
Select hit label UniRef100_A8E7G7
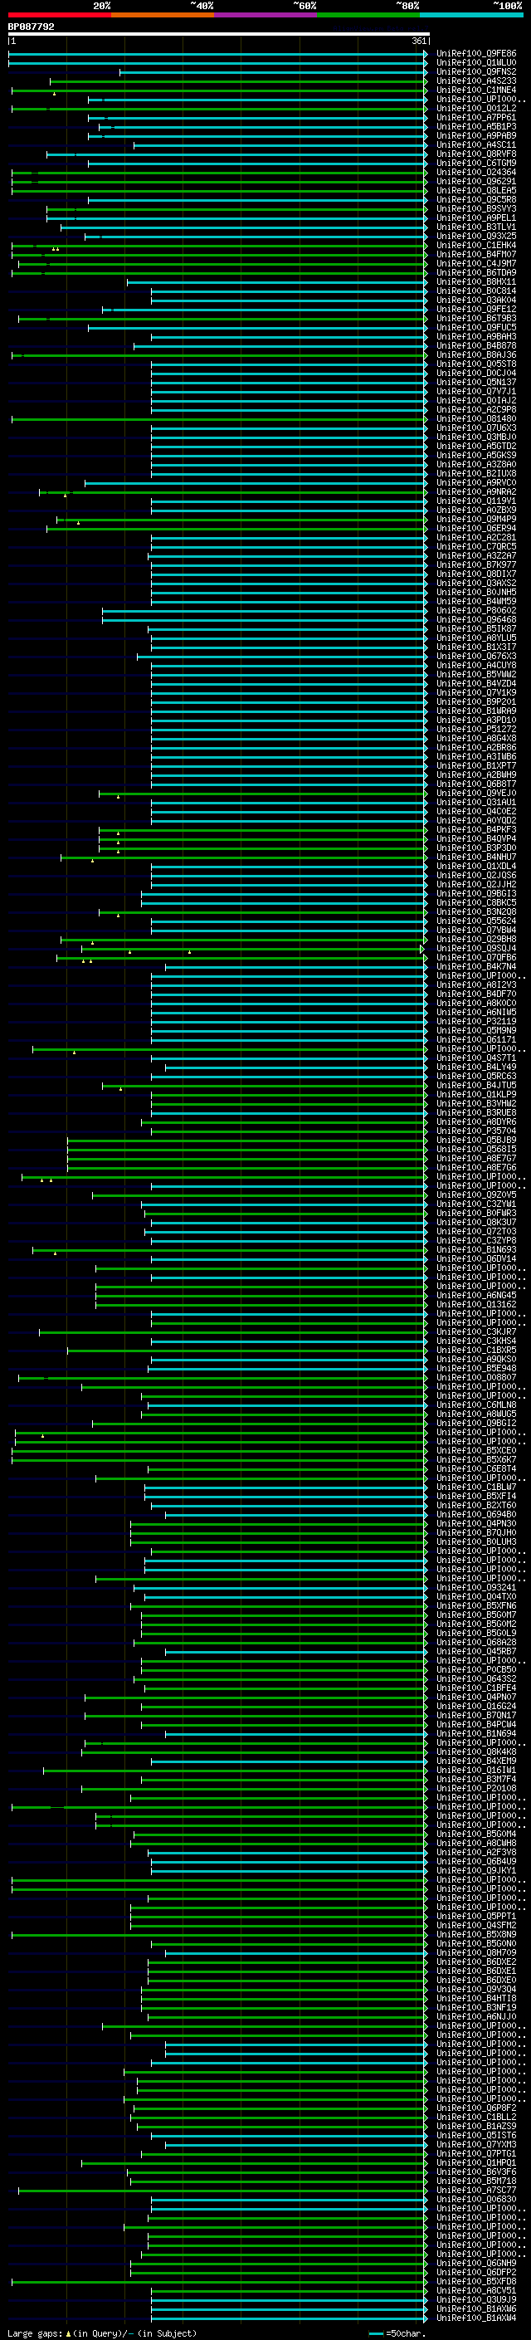[476, 1158]
